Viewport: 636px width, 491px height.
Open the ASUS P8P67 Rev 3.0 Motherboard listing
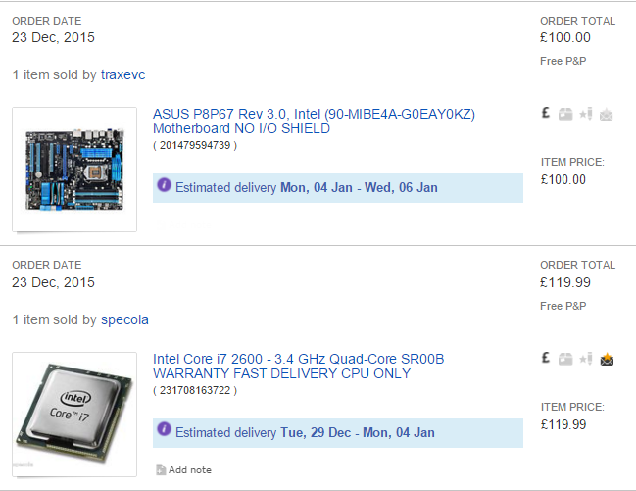click(314, 122)
